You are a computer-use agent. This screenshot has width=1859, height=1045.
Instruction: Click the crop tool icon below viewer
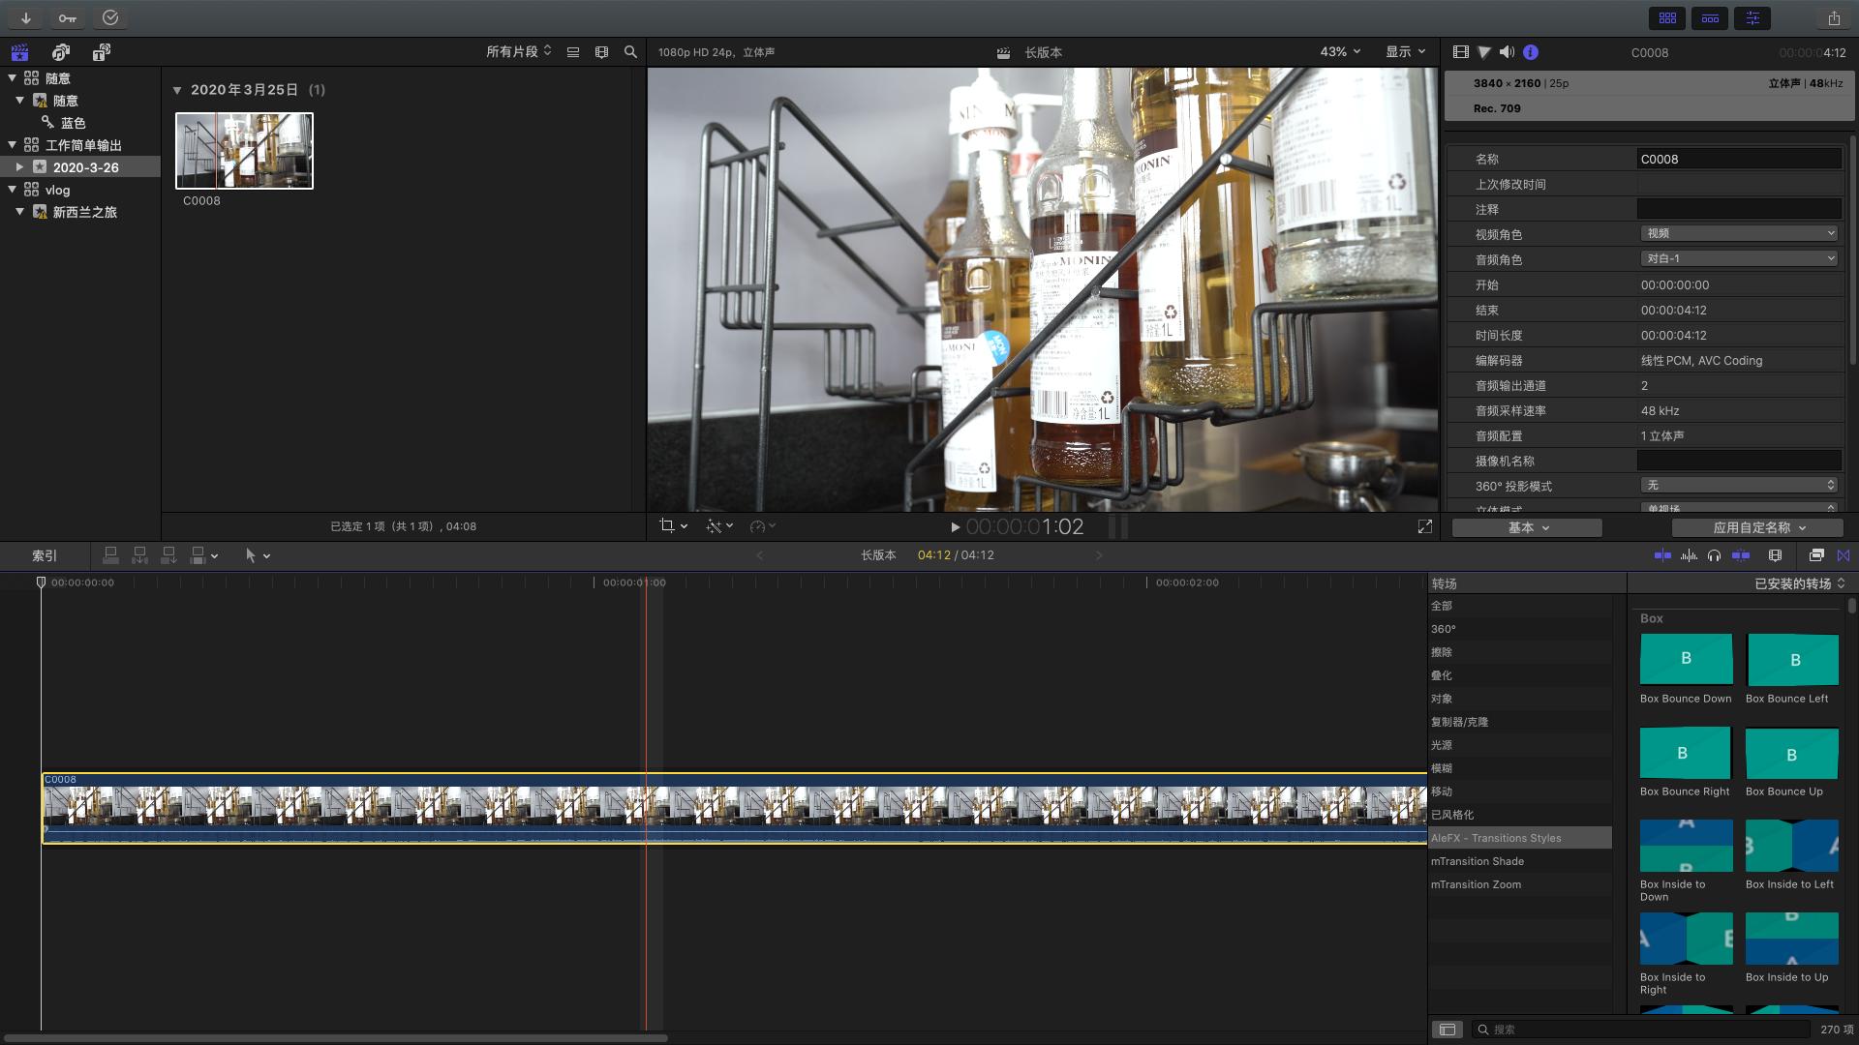(x=667, y=525)
